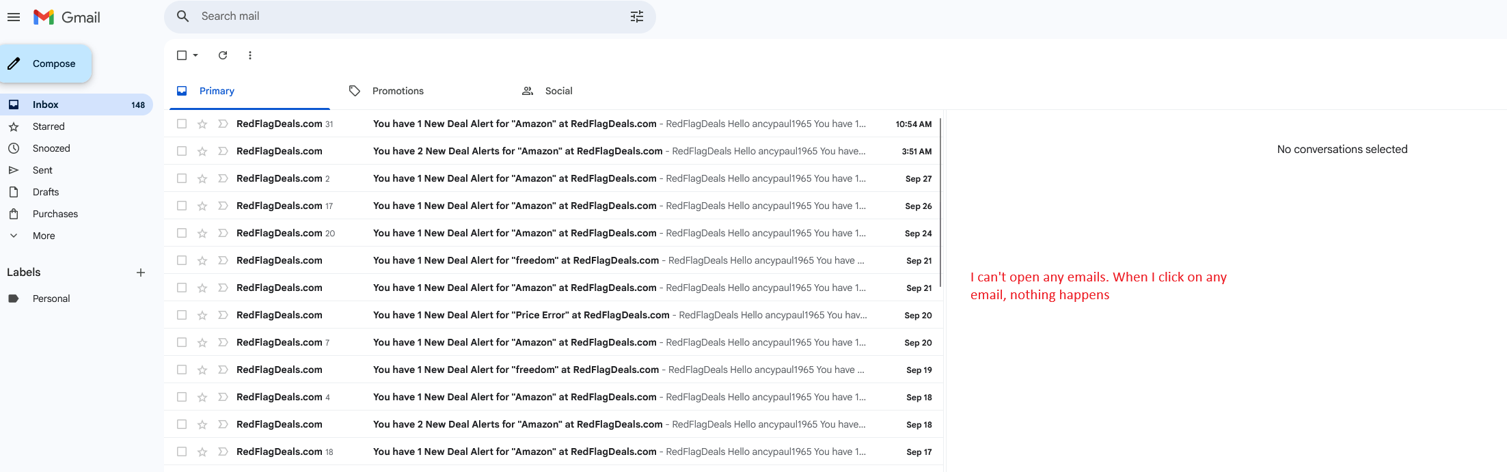Mark the 10:54 AM email as important
The image size is (1507, 472).
(x=223, y=124)
